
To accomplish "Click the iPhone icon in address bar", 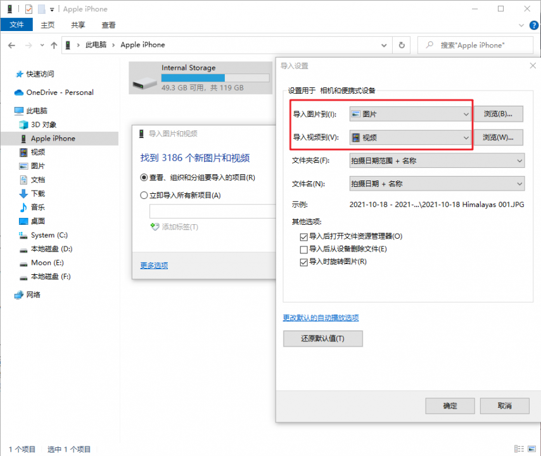I will [x=68, y=45].
